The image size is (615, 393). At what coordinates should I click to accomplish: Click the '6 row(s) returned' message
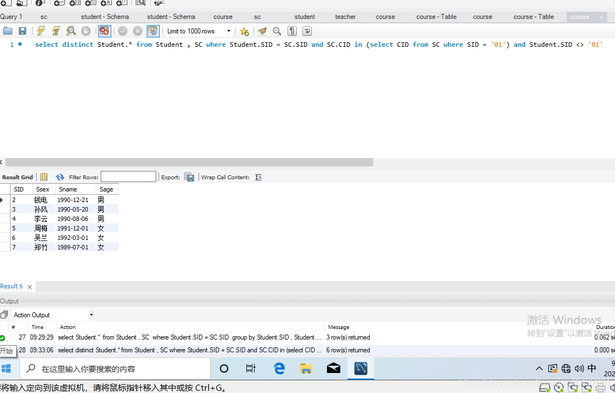coord(348,350)
